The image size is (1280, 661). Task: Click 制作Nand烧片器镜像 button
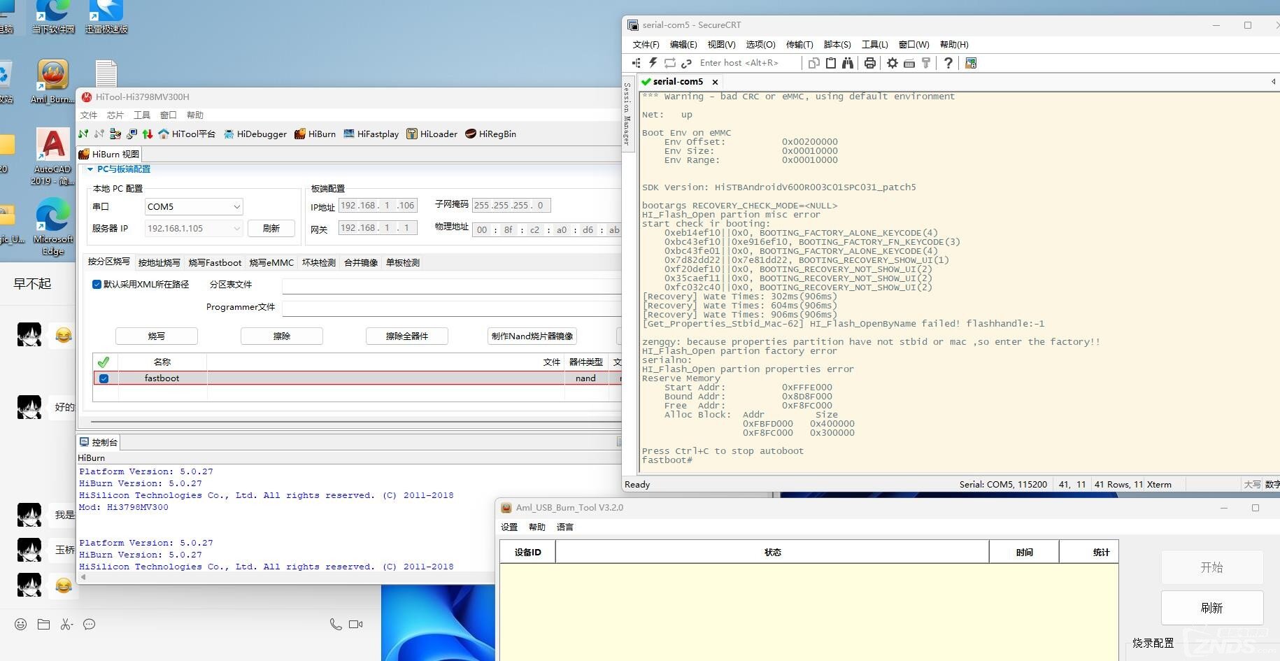tap(532, 336)
